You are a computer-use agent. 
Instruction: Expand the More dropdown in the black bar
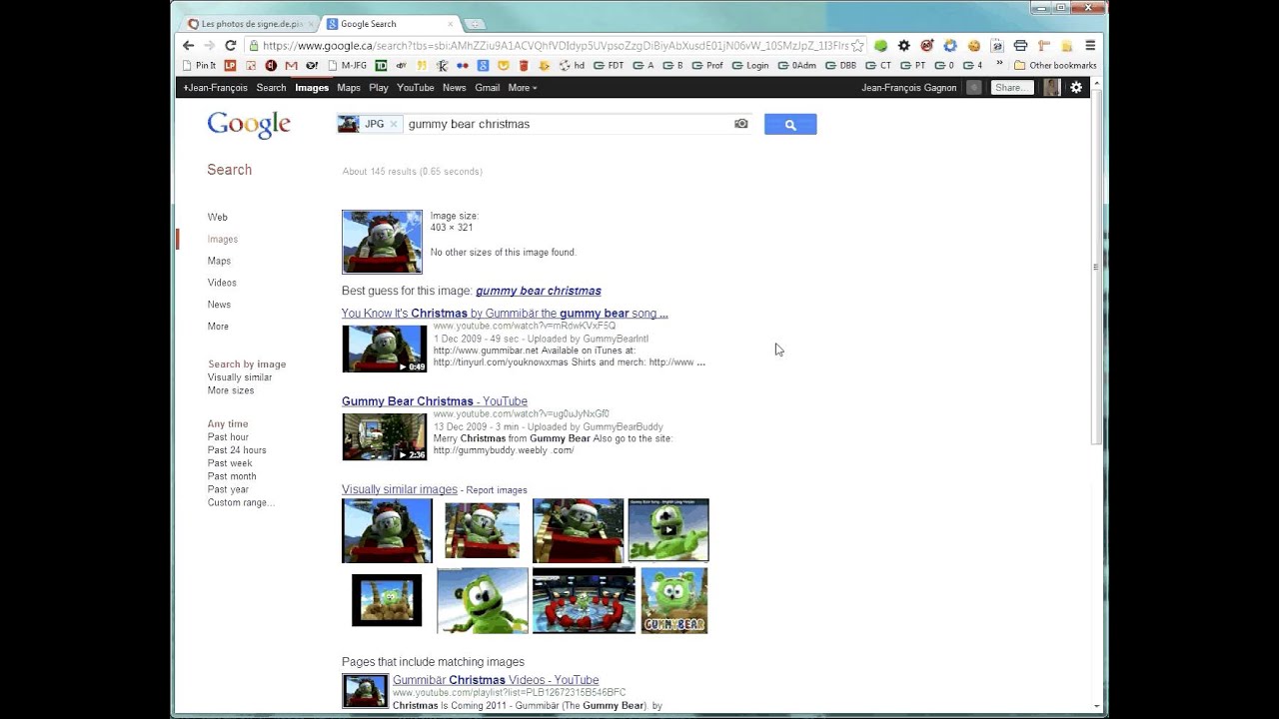coord(522,88)
